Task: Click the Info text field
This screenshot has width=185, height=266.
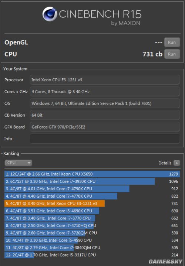Action: tap(105, 139)
